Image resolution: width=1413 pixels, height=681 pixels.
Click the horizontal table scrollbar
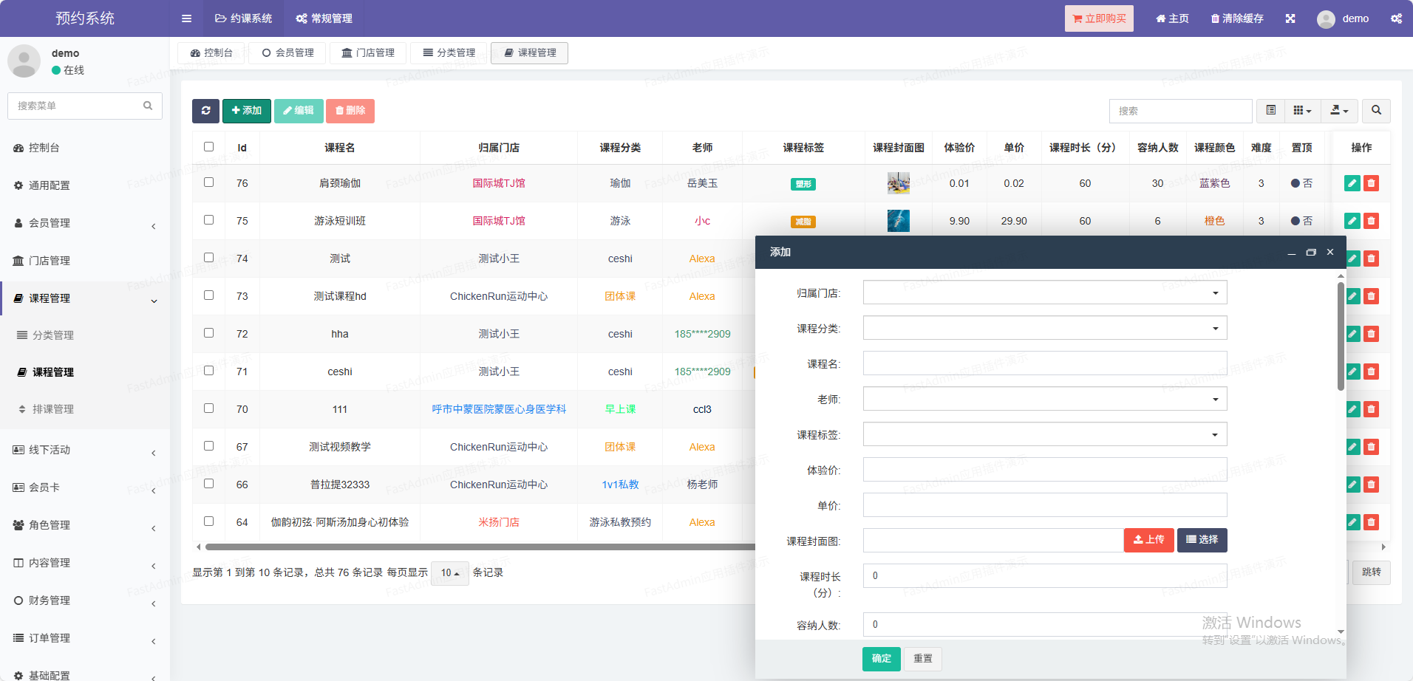(480, 547)
